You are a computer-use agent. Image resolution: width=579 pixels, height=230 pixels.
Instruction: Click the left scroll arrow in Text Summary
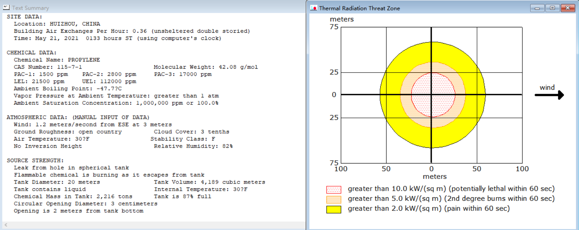point(6,225)
